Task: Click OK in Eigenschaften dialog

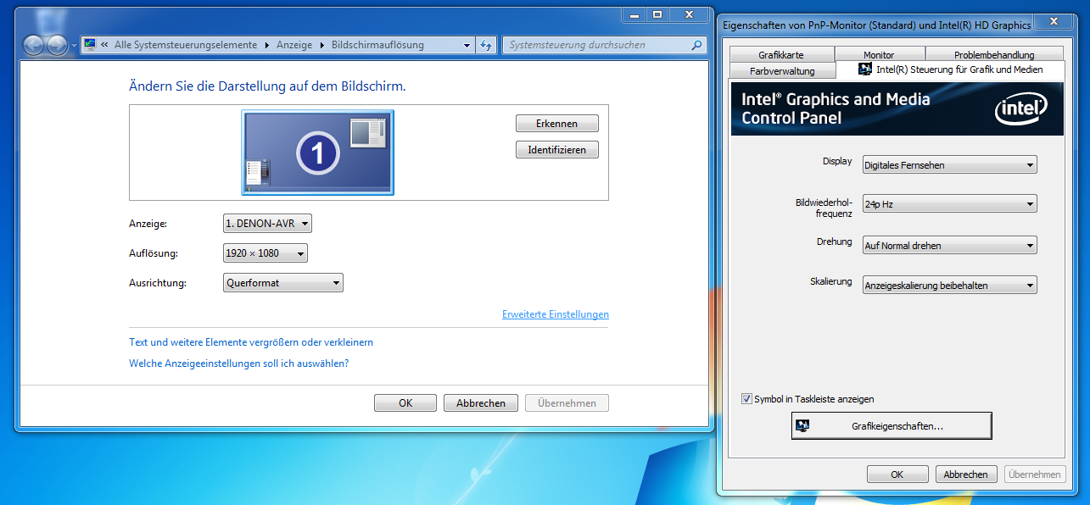Action: point(897,474)
